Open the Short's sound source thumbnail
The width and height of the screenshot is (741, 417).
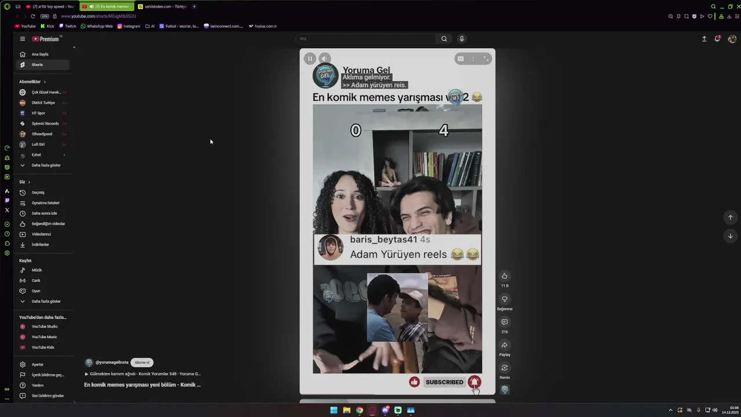tap(504, 390)
